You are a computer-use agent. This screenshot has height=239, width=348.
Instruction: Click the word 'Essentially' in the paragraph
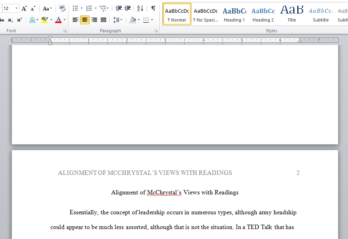[84, 212]
